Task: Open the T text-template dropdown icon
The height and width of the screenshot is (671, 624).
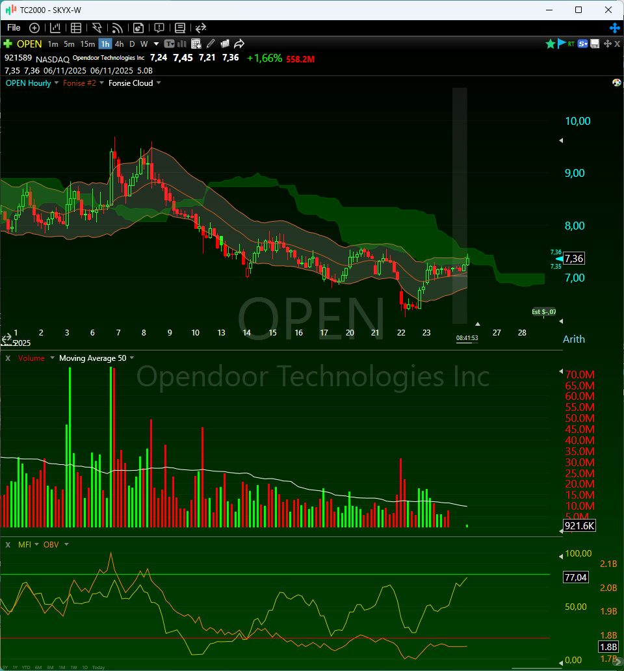Action: (170, 44)
